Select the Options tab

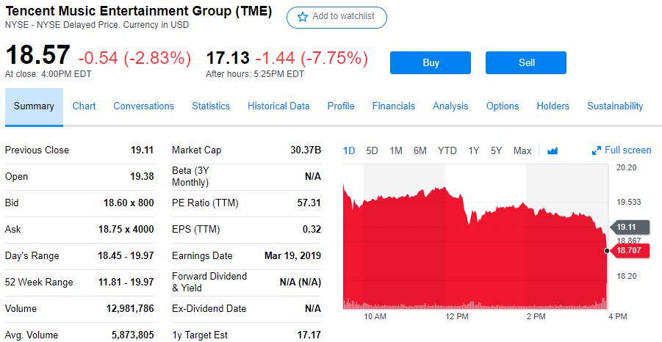click(503, 106)
